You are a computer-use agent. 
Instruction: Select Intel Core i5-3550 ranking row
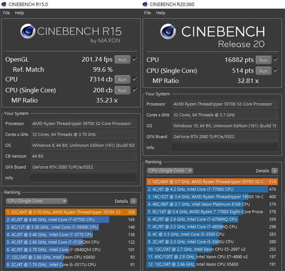point(212,234)
